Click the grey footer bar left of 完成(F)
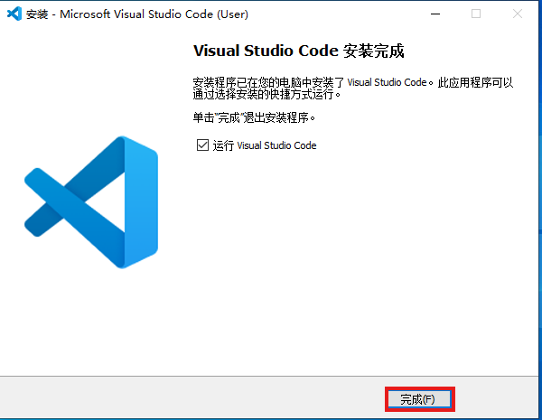Viewport: 542px width, 420px height. 181,398
